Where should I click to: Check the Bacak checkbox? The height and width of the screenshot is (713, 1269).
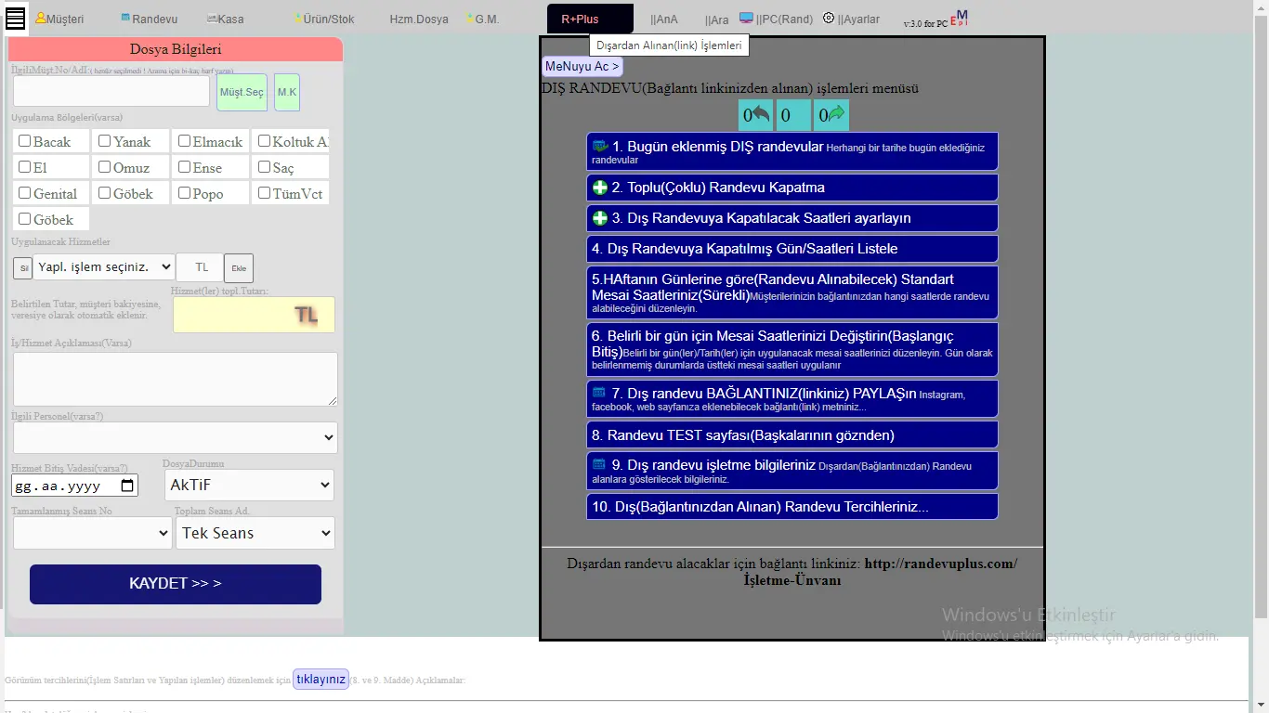[x=25, y=141]
